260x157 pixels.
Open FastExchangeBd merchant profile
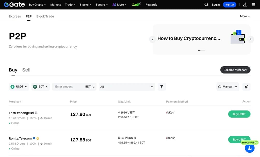tap(21, 113)
